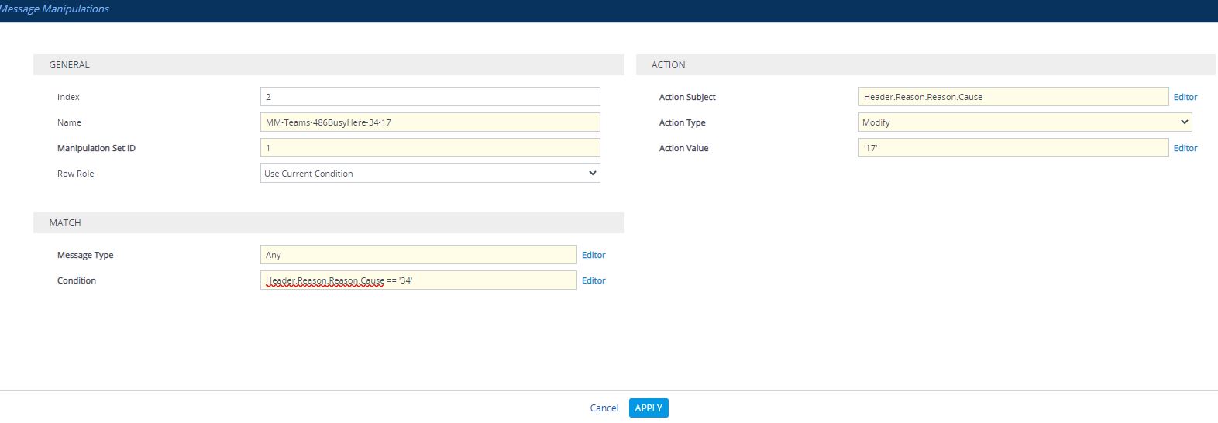Click the bold Manipulation Set ID label

click(96, 148)
